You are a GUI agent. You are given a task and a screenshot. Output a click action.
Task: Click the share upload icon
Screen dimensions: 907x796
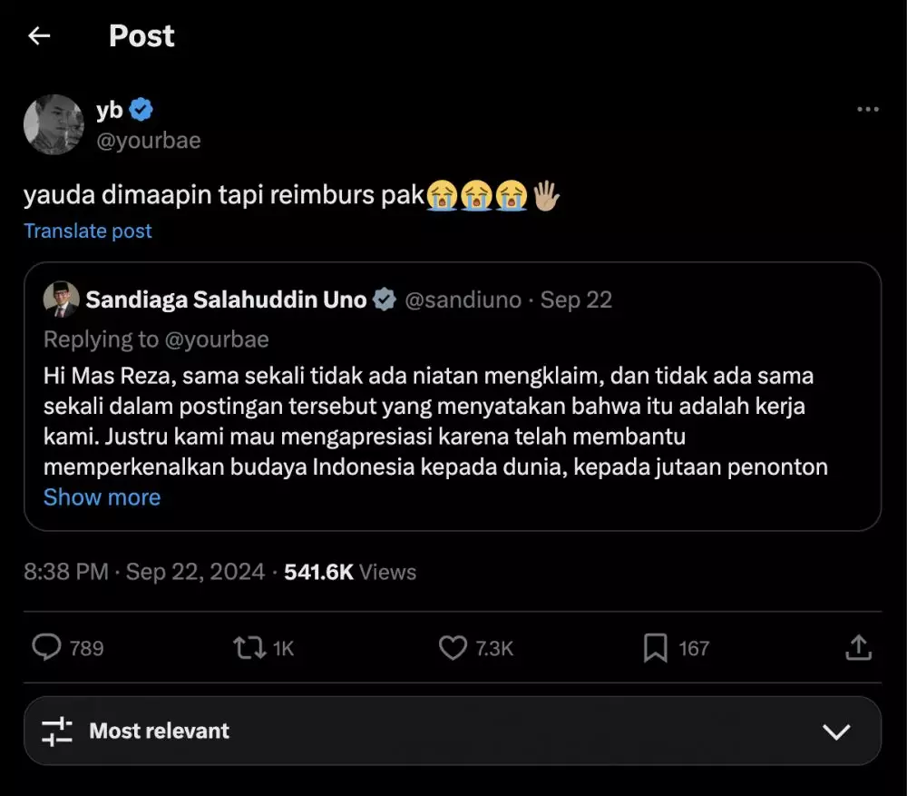click(858, 648)
